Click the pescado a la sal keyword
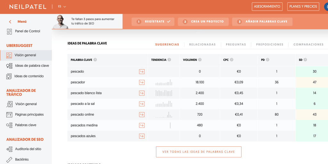The width and height of the screenshot is (328, 164). pos(83,104)
